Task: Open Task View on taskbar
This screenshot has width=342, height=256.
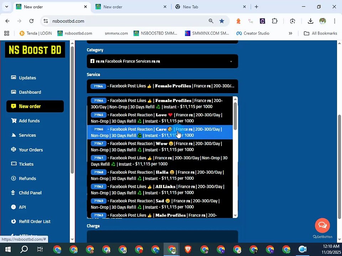Action: coord(40,249)
